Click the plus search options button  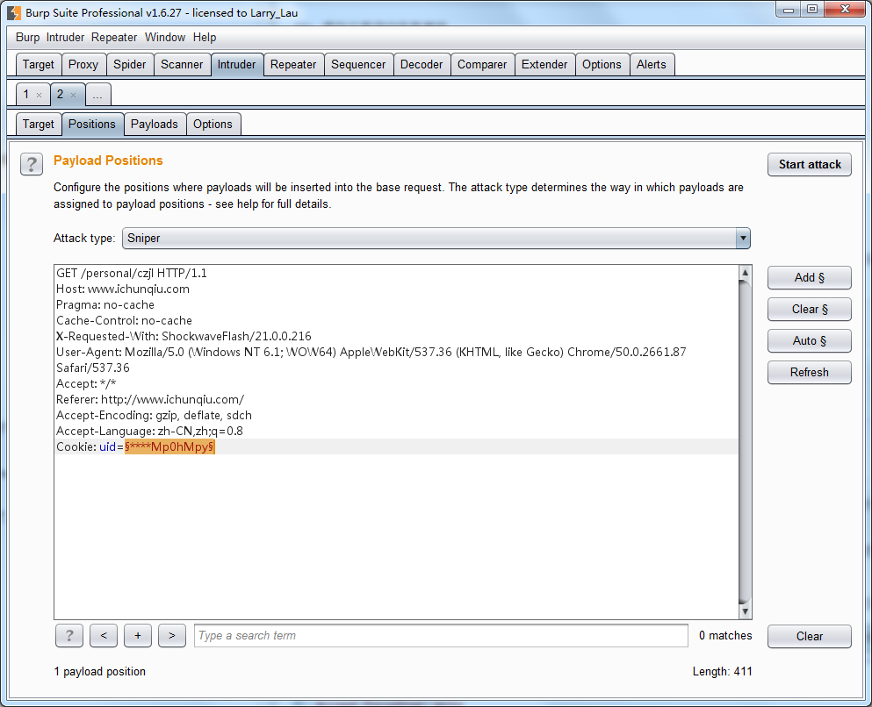138,636
